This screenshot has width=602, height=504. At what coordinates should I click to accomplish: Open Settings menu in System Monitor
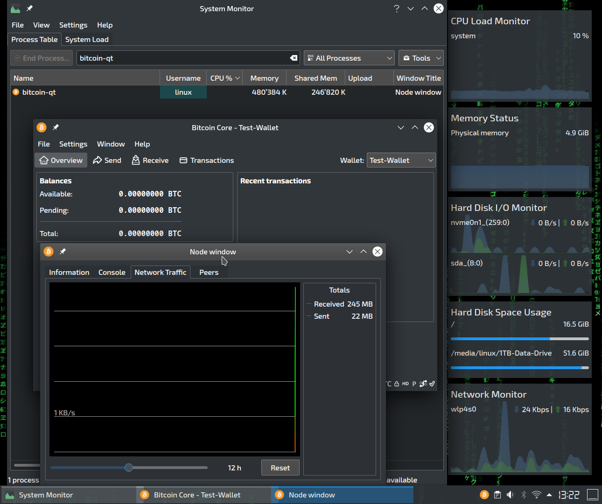click(x=73, y=25)
